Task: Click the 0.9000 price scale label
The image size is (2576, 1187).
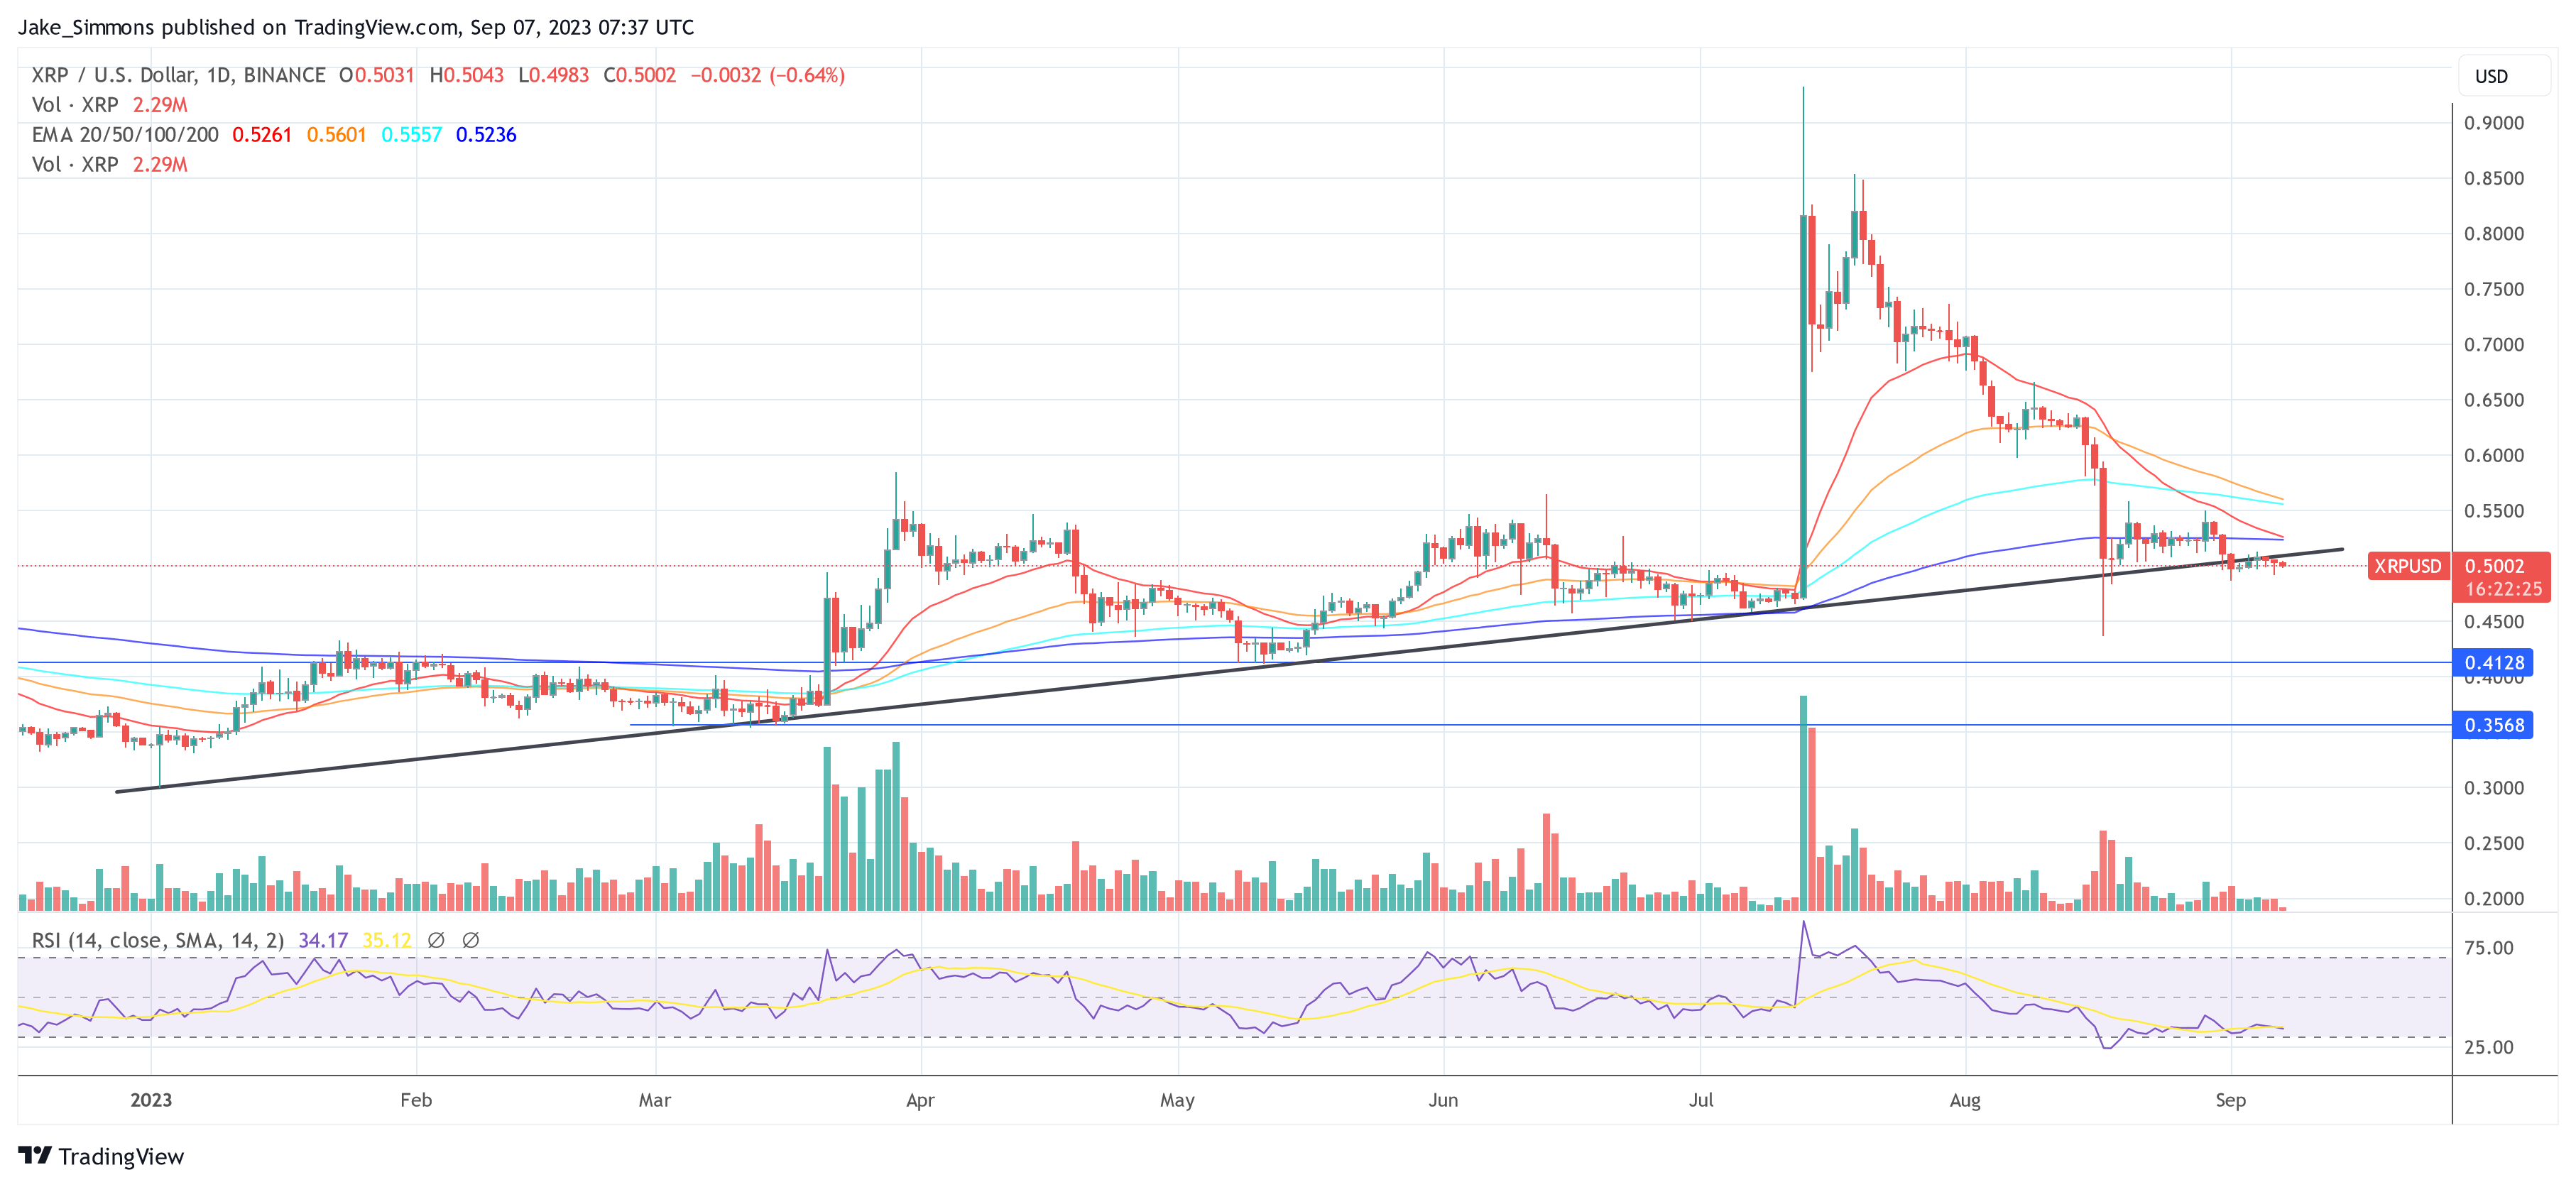Action: coord(2494,123)
